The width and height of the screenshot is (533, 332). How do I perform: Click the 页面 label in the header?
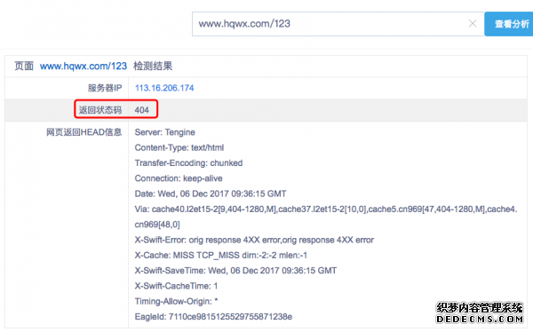pyautogui.click(x=24, y=66)
